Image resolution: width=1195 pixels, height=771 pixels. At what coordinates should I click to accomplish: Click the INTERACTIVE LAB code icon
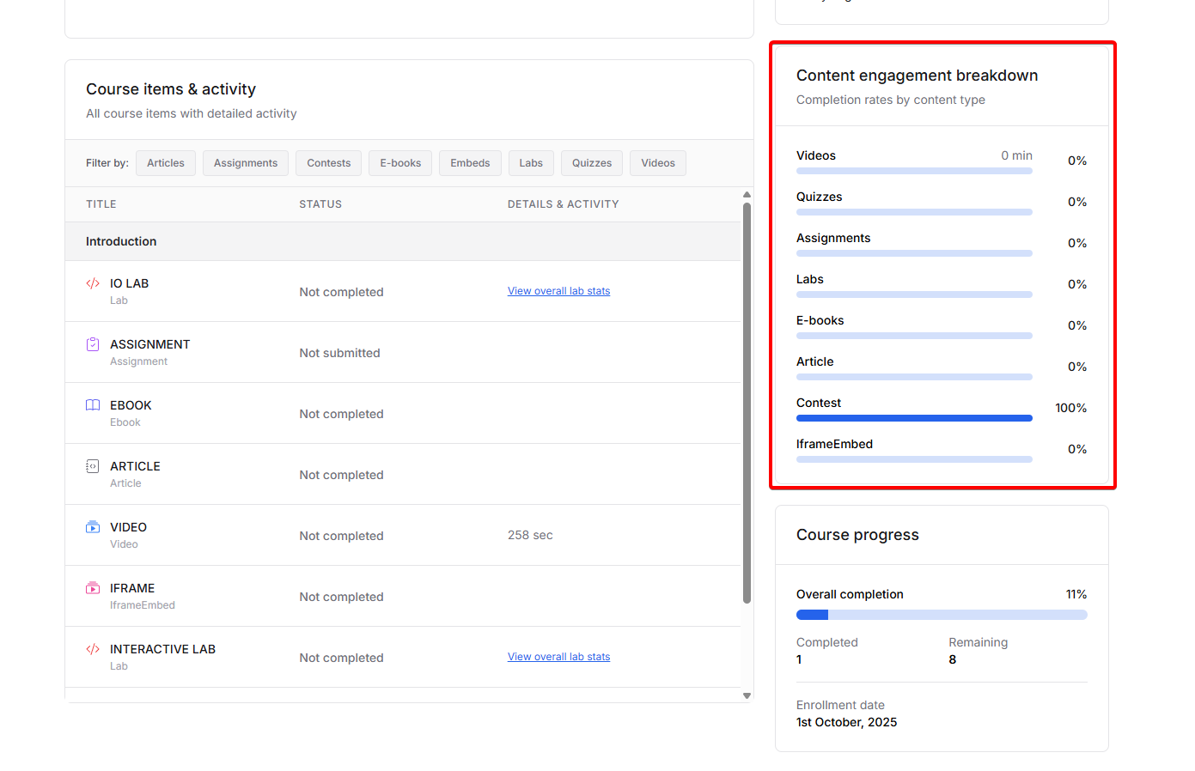click(93, 649)
